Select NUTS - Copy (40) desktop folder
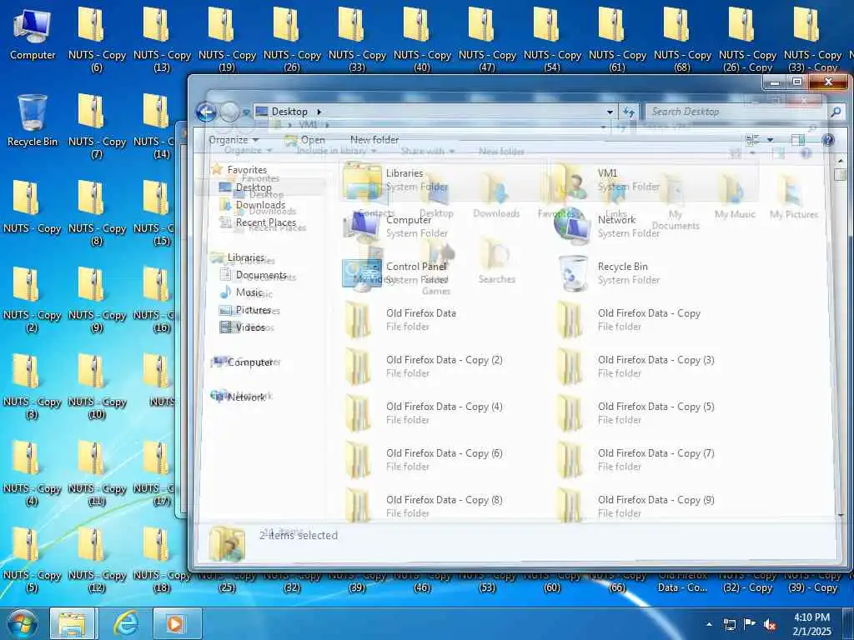Screen dimensions: 854x640 [422, 39]
